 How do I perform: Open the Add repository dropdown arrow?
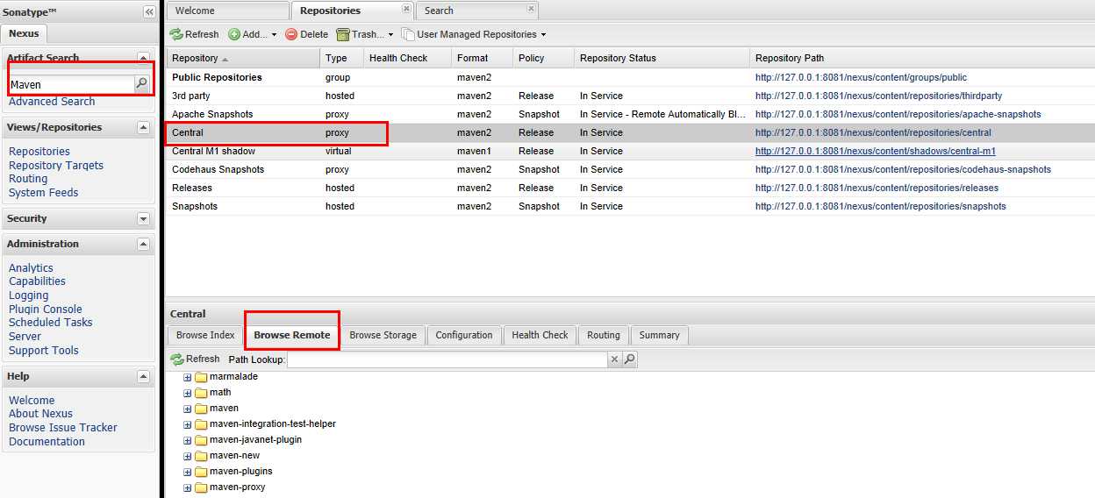coord(274,35)
